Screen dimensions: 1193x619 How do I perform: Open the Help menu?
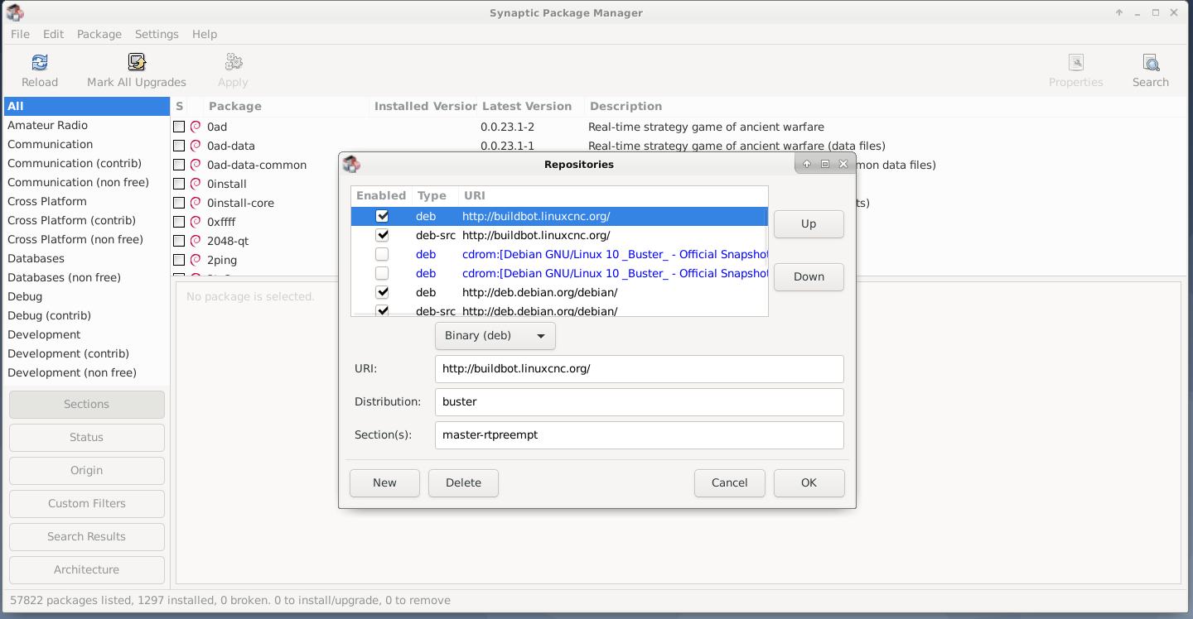(205, 34)
